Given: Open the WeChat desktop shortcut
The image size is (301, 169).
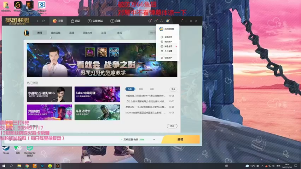Looking at the screenshot, I should click(x=18, y=149).
